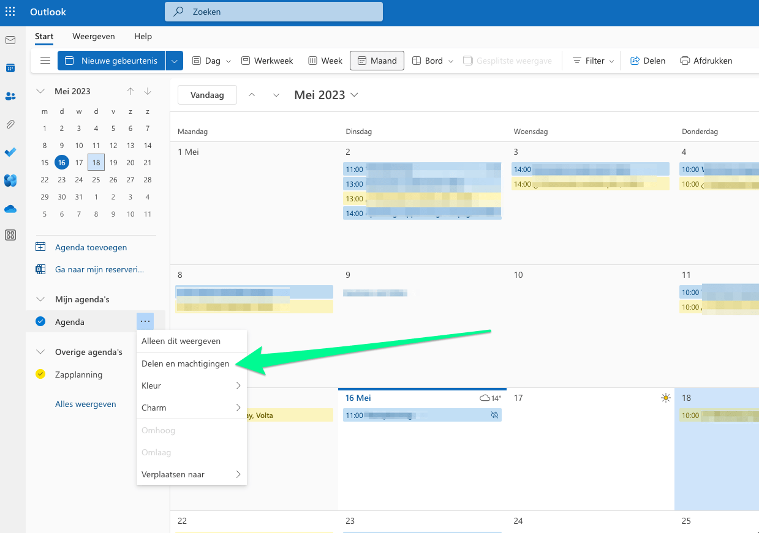This screenshot has width=759, height=533.
Task: Go to previous month in mini calendar
Action: point(130,91)
